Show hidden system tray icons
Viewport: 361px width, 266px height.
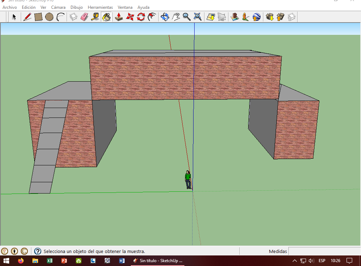295,261
